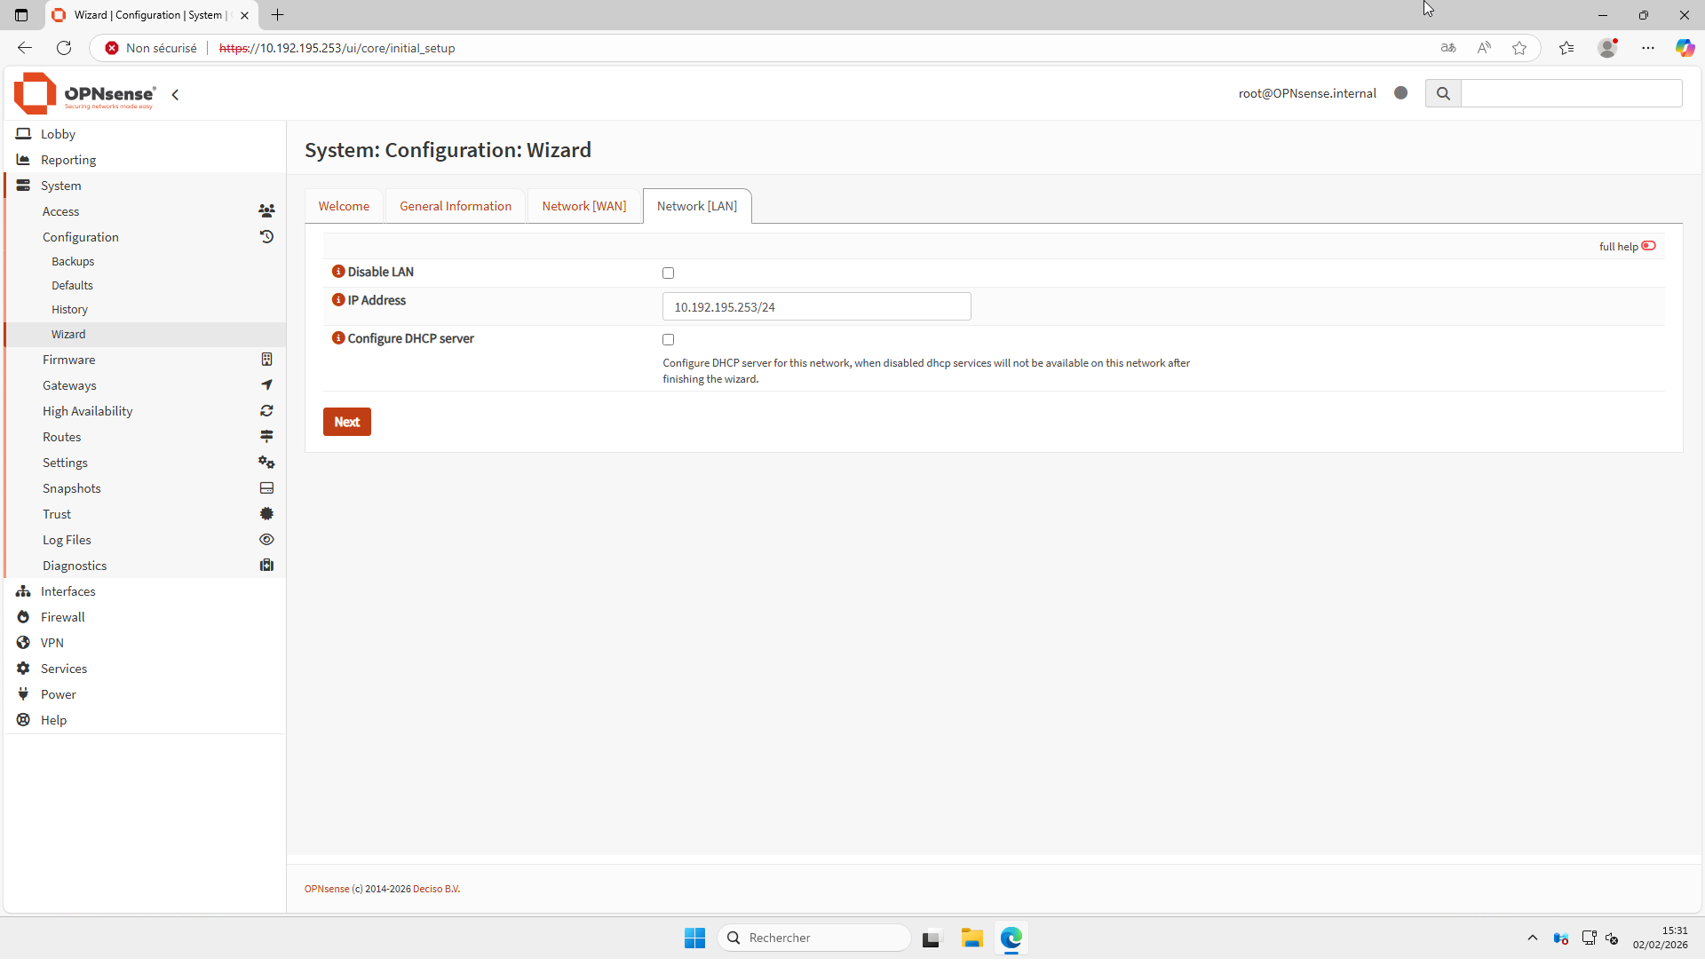The height and width of the screenshot is (966, 1705).
Task: Expand the Interfaces menu section
Action: click(68, 591)
